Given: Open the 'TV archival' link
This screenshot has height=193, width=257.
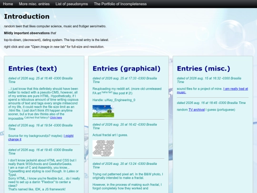Looking at the screenshot, I should pyautogui.click(x=197, y=110).
